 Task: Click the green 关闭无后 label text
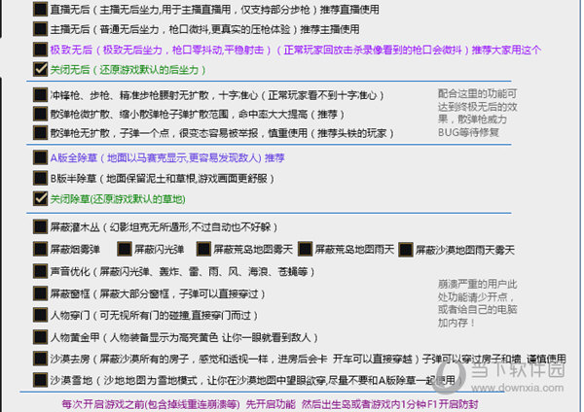tap(128, 70)
